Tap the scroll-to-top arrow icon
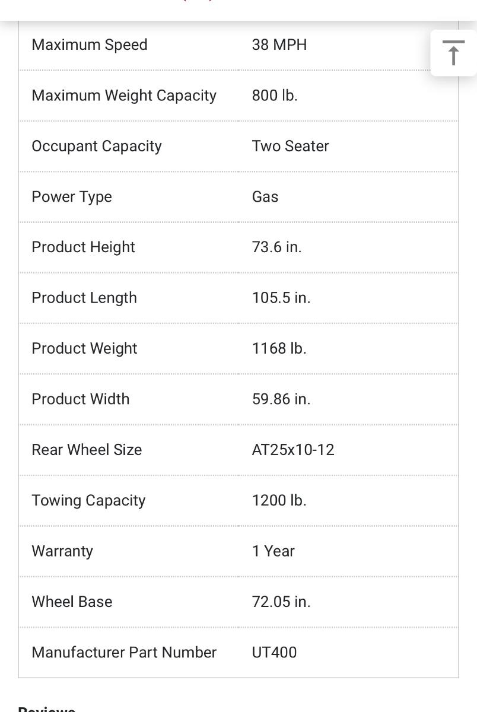The height and width of the screenshot is (712, 477). coord(453,53)
